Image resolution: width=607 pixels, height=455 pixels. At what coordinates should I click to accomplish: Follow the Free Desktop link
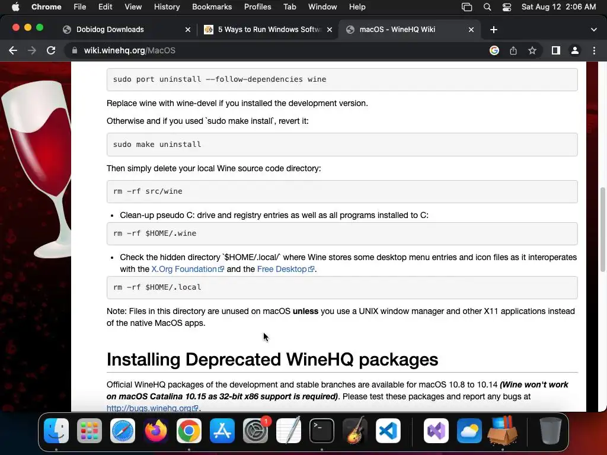pos(285,269)
